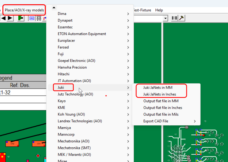Open the Help menu
The image size is (228, 162).
[159, 10]
